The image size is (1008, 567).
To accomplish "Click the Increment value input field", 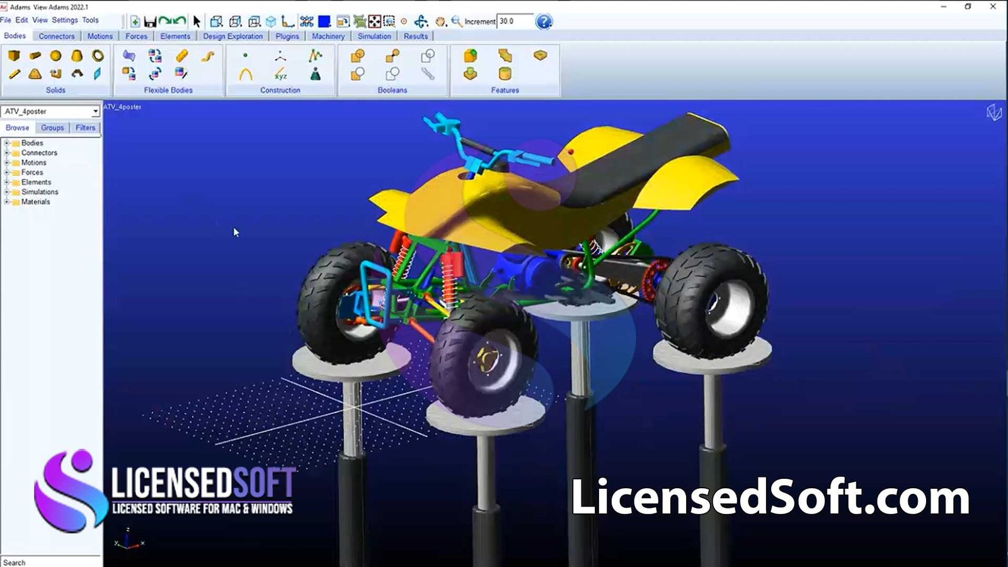I will pos(514,21).
